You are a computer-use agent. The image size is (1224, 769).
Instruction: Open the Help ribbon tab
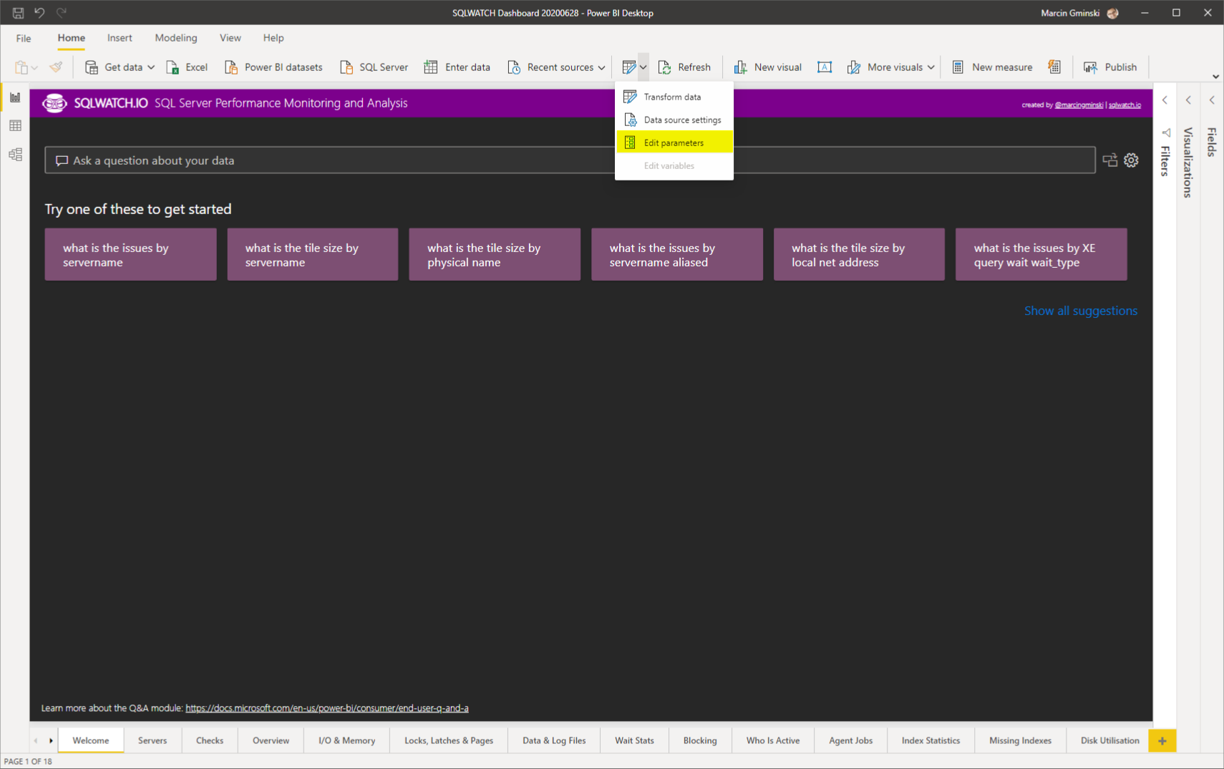coord(273,38)
